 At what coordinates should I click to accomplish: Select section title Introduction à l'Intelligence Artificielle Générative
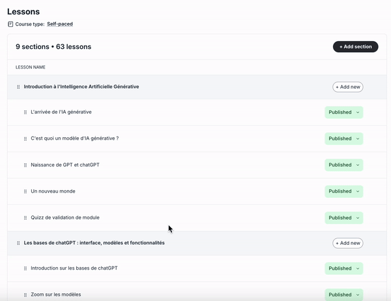pyautogui.click(x=81, y=87)
